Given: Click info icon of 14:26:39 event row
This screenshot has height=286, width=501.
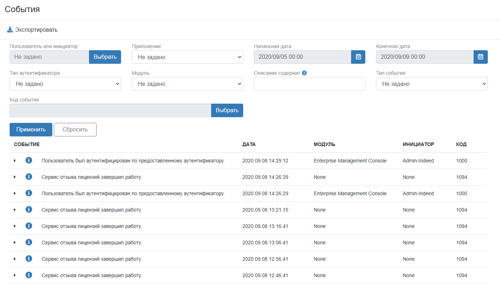Looking at the screenshot, I should 29,177.
